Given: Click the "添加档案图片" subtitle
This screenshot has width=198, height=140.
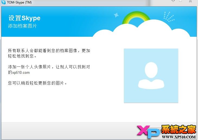Looking at the screenshot, I should tap(23, 26).
